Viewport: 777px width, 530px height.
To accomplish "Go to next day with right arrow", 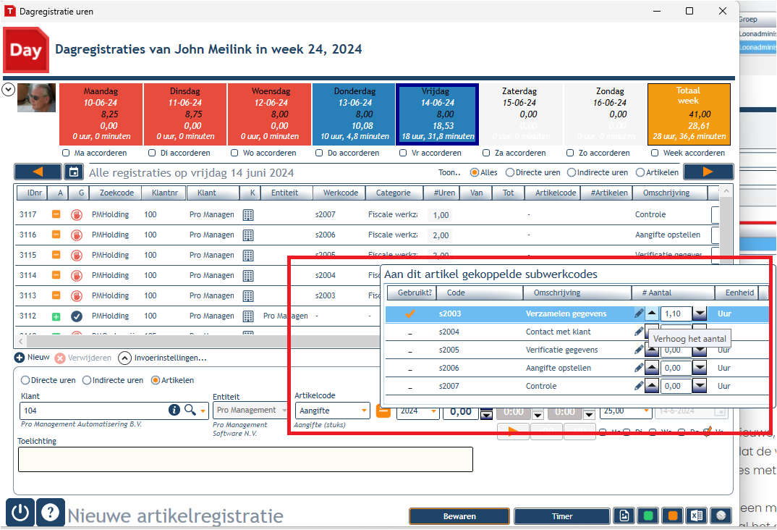I will [708, 172].
